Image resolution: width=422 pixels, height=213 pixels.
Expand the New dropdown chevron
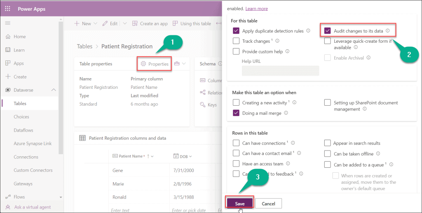coord(95,23)
